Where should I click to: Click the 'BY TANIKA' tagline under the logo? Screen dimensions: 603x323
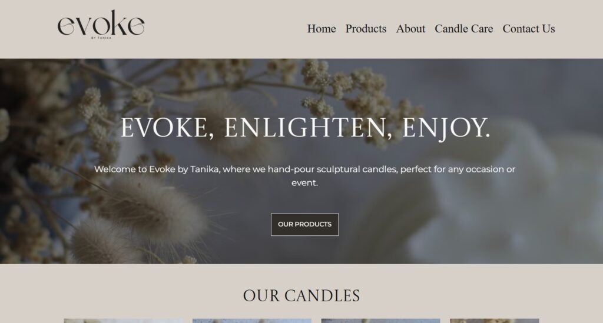[101, 38]
